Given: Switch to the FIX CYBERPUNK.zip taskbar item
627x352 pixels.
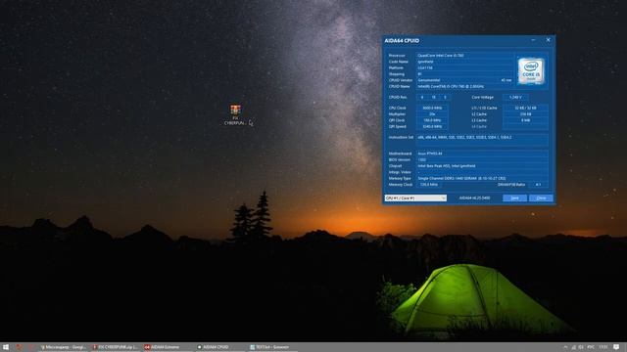Looking at the screenshot, I should point(116,347).
